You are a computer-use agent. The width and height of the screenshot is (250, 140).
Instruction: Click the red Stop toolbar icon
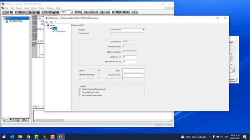(x=20, y=12)
